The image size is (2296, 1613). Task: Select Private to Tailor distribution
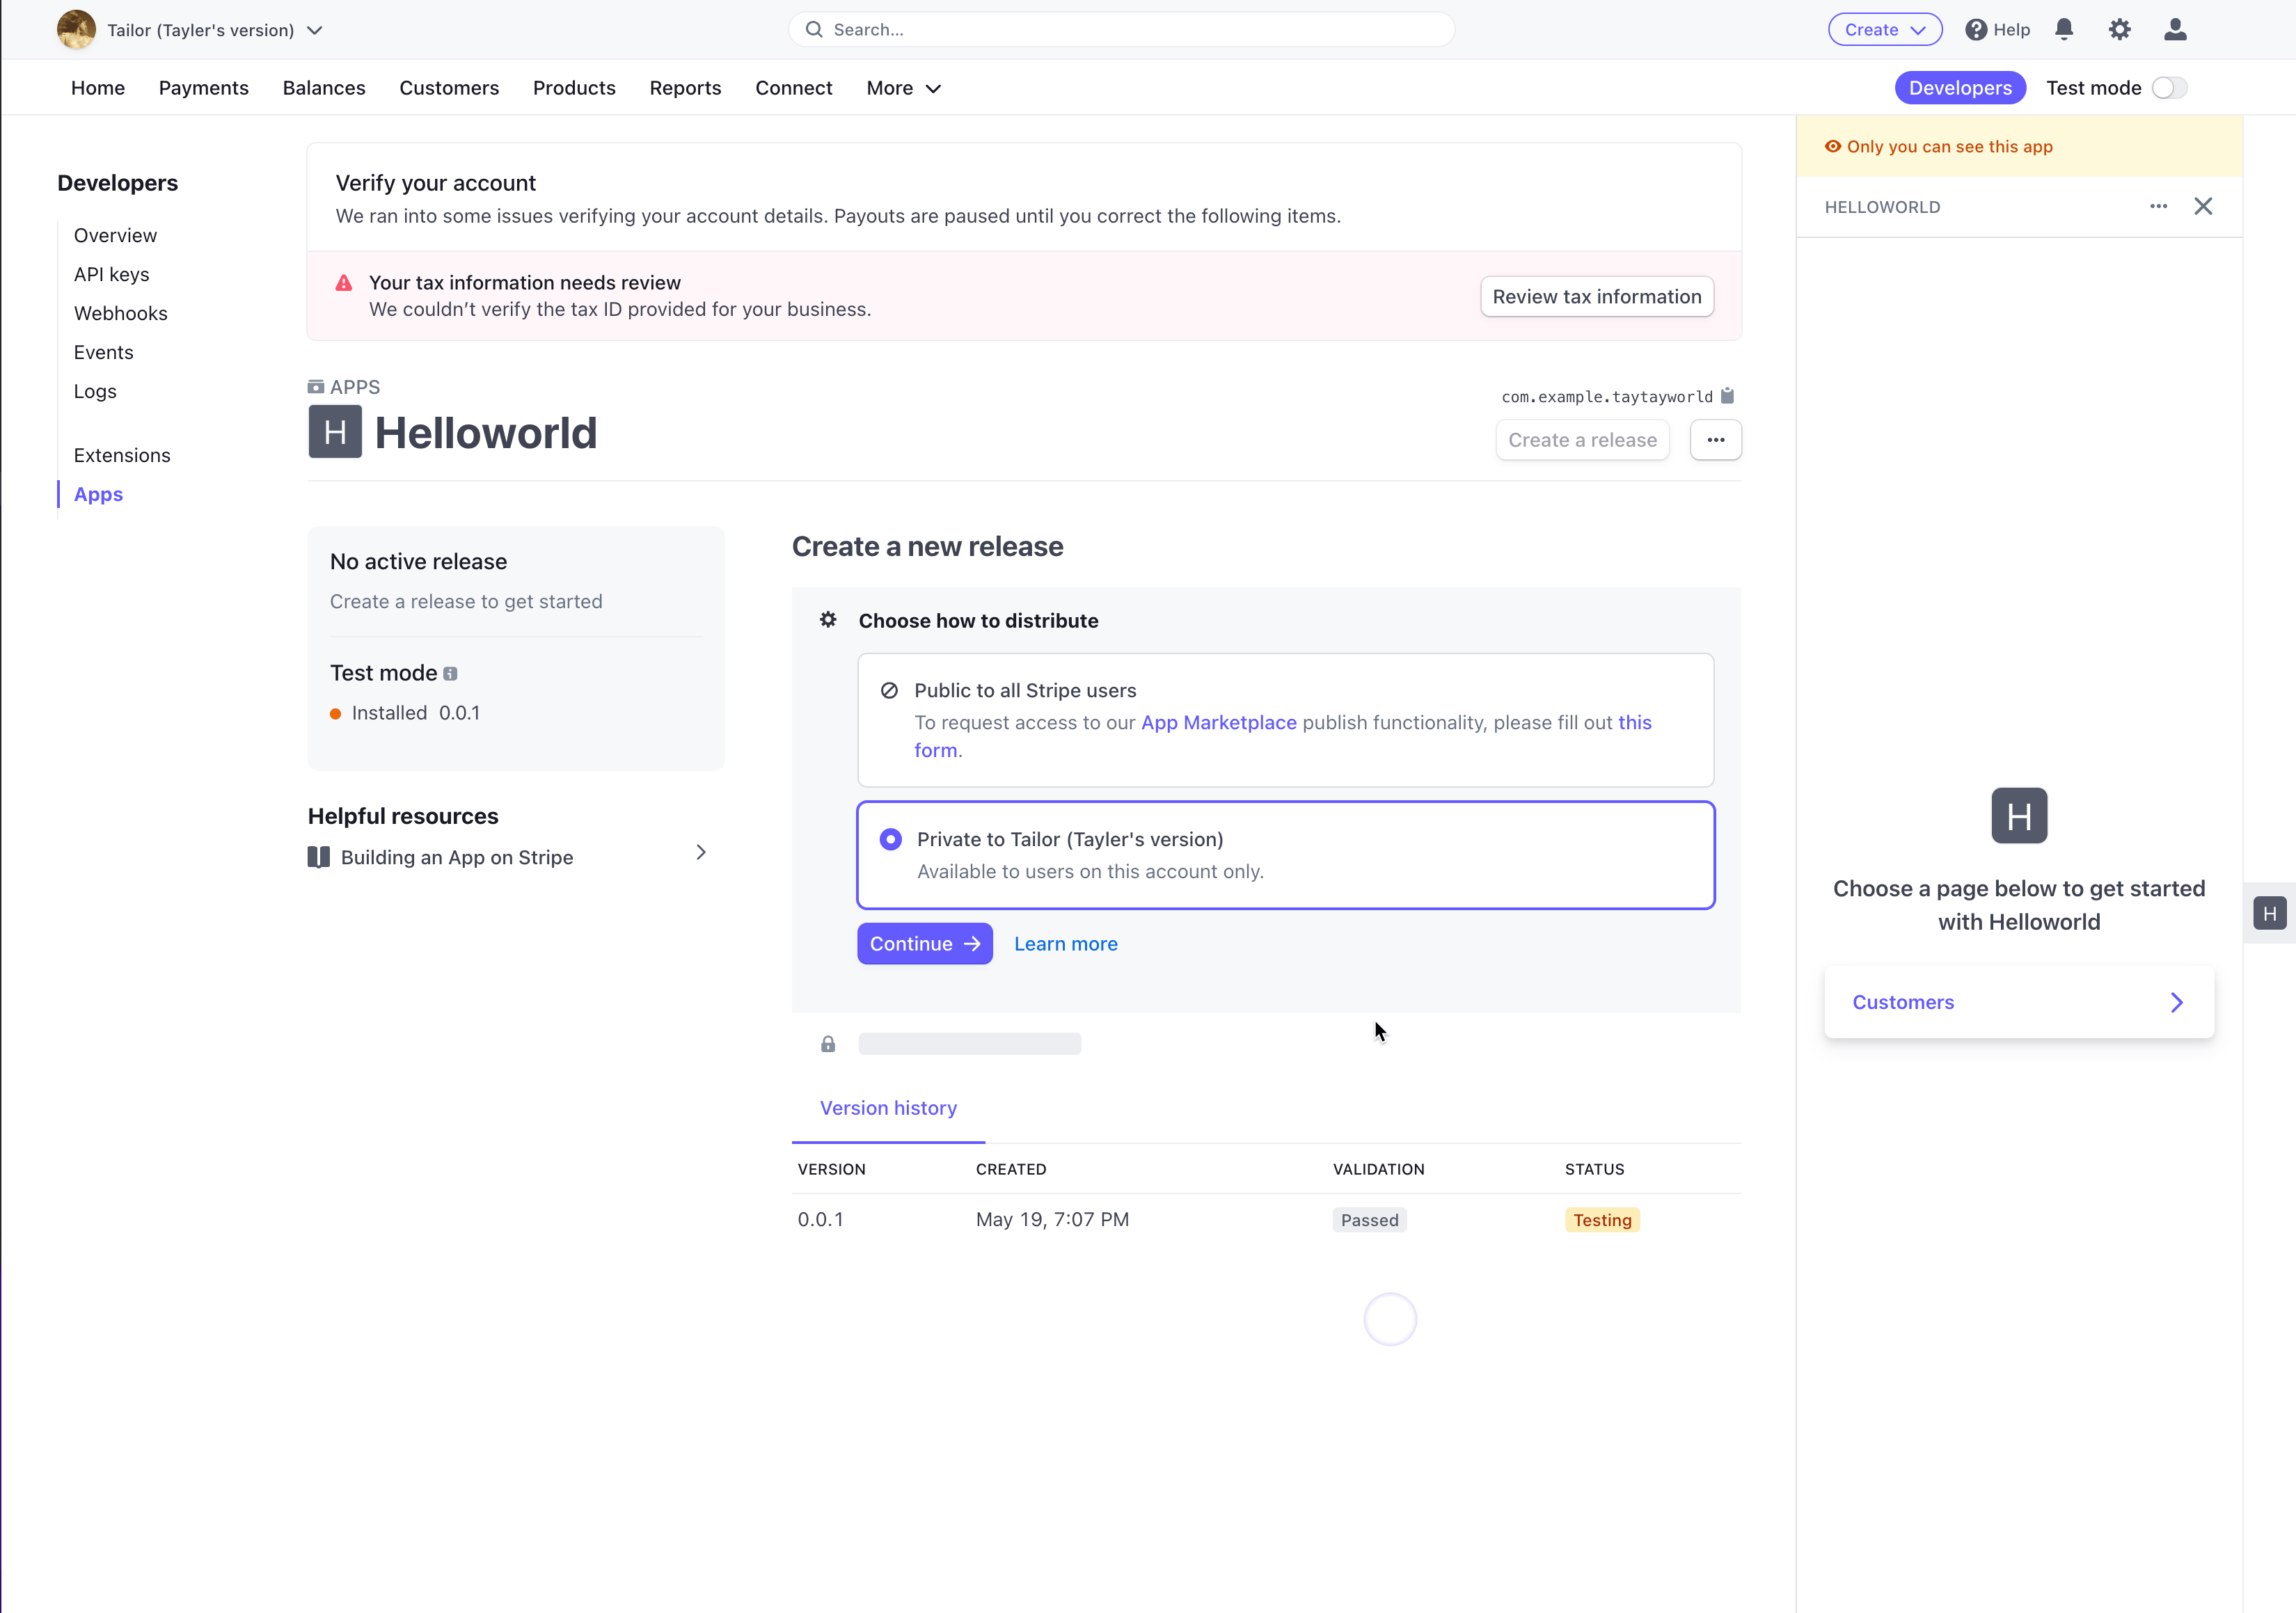click(890, 839)
